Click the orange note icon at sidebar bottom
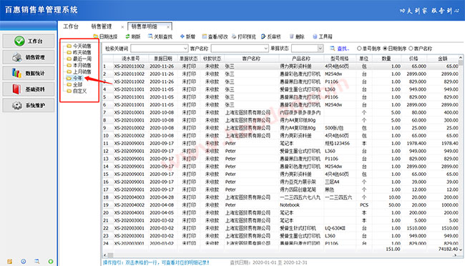This screenshot has height=266, width=465. click(10, 261)
